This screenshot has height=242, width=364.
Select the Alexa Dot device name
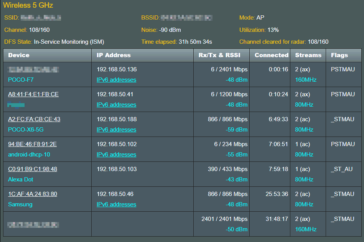[x=21, y=179]
